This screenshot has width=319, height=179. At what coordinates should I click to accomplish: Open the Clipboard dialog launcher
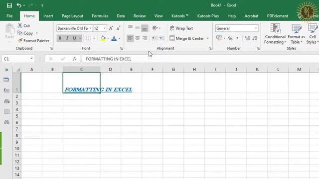(x=51, y=48)
